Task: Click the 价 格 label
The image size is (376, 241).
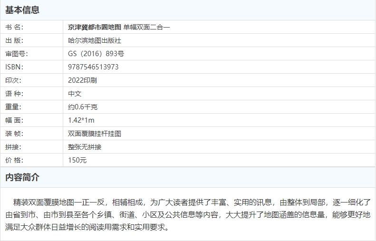Action: (14, 160)
